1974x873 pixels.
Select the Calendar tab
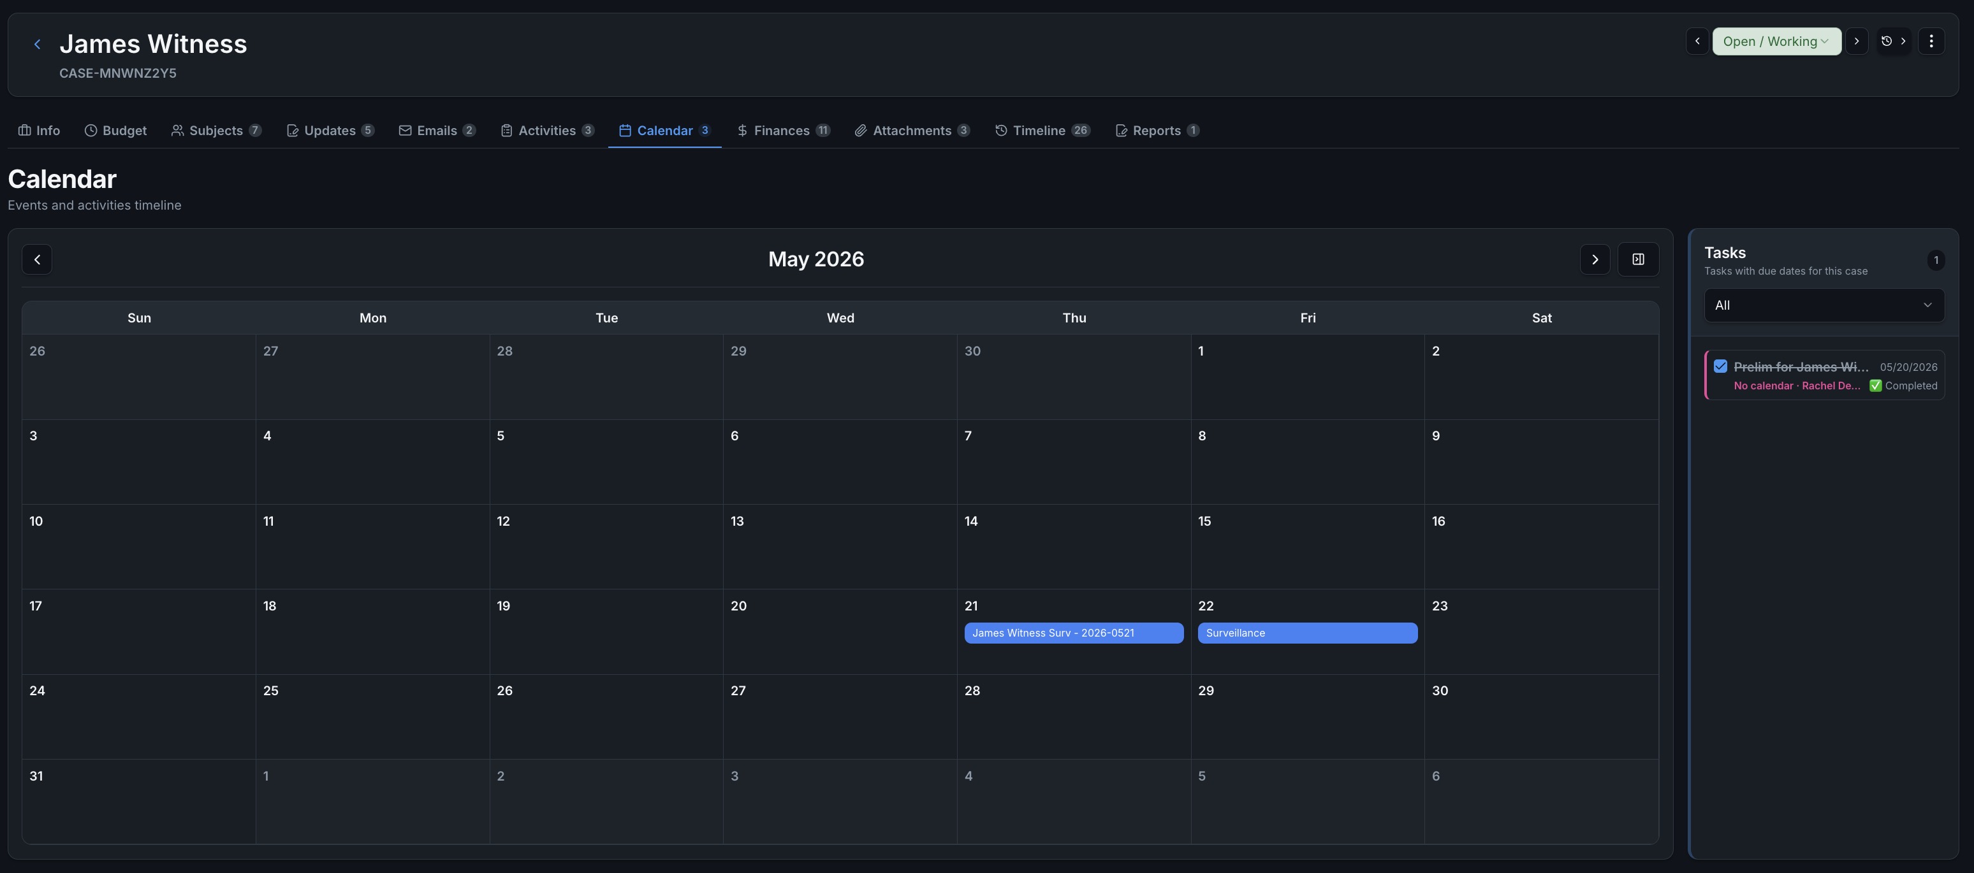tap(664, 131)
